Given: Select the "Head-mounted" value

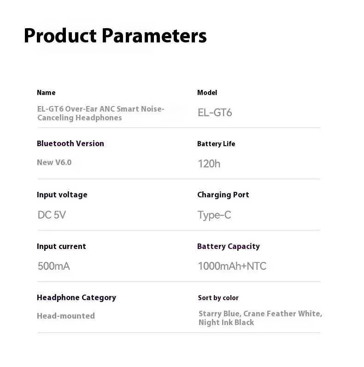Looking at the screenshot, I should click(x=66, y=316).
